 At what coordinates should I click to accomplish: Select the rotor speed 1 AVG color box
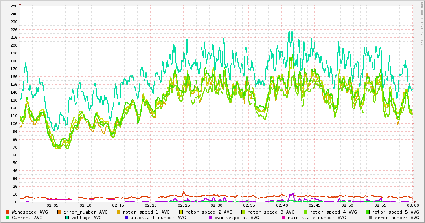pyautogui.click(x=119, y=212)
